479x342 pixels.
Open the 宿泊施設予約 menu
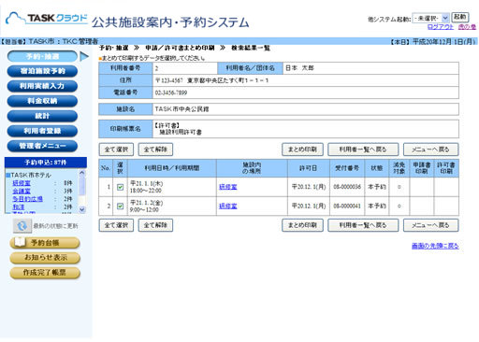tap(42, 71)
